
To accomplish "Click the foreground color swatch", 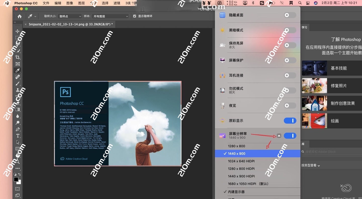I will coord(16,179).
